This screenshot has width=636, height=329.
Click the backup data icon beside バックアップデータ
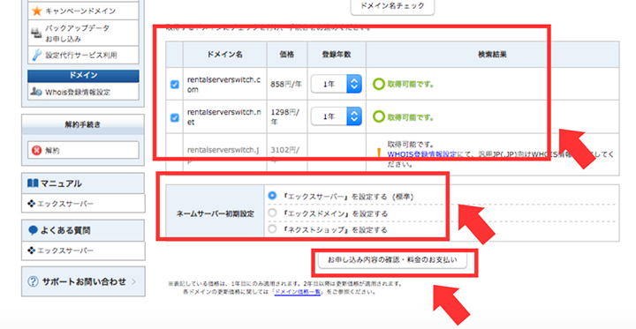[x=36, y=34]
